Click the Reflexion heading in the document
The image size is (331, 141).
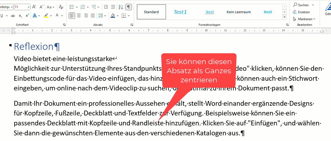(34, 47)
